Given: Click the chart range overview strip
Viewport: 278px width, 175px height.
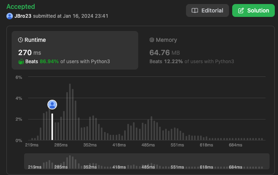Looking at the screenshot, I should [147, 161].
